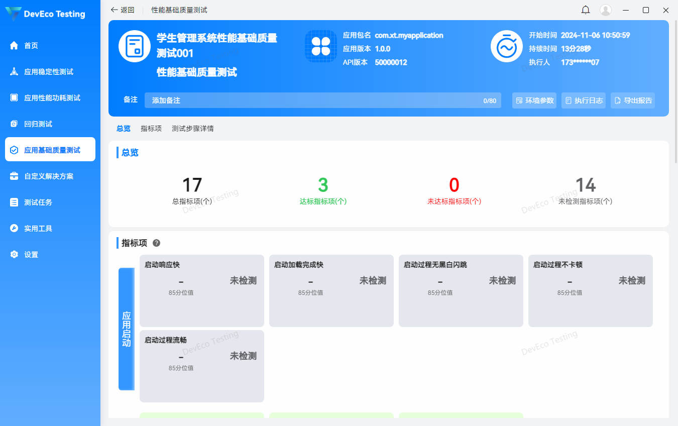Open 设置 in the sidebar
The height and width of the screenshot is (426, 678).
pos(50,255)
